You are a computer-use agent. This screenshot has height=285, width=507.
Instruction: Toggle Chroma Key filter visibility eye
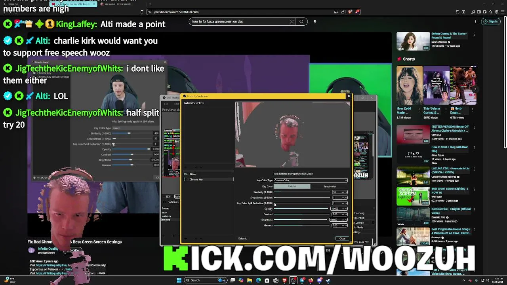coord(185,180)
